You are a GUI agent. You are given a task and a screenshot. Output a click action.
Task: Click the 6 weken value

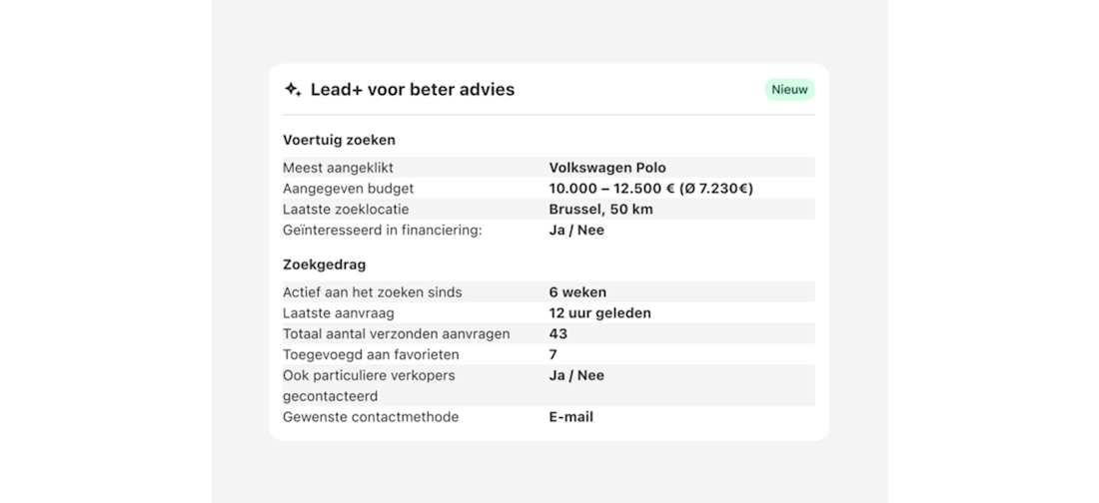(578, 292)
